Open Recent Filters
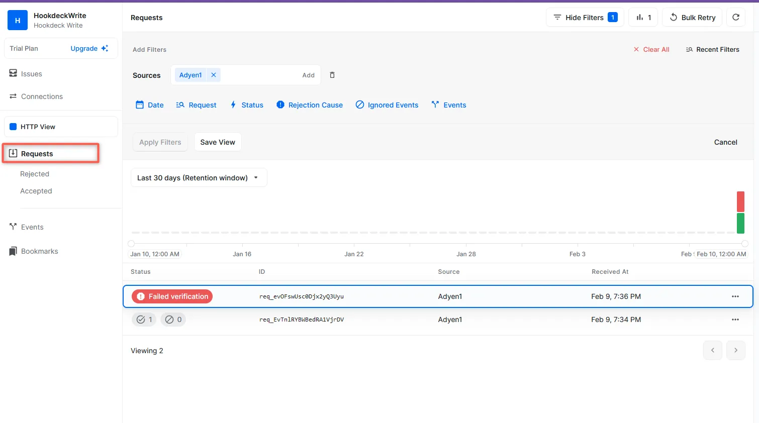 click(x=713, y=49)
